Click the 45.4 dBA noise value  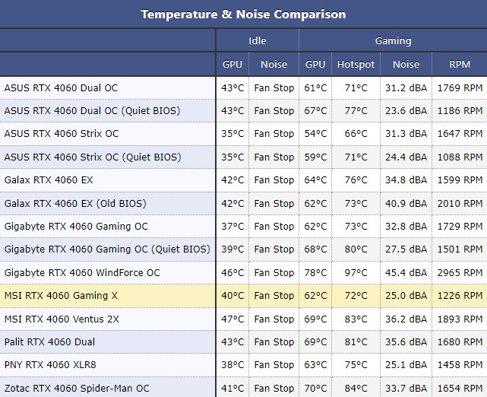coord(406,273)
